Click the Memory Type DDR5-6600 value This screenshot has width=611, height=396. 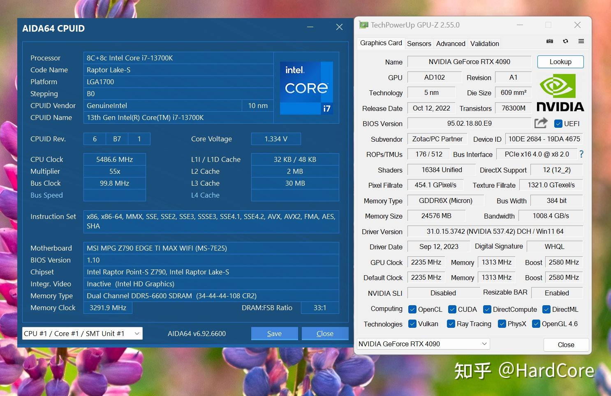pyautogui.click(x=211, y=296)
